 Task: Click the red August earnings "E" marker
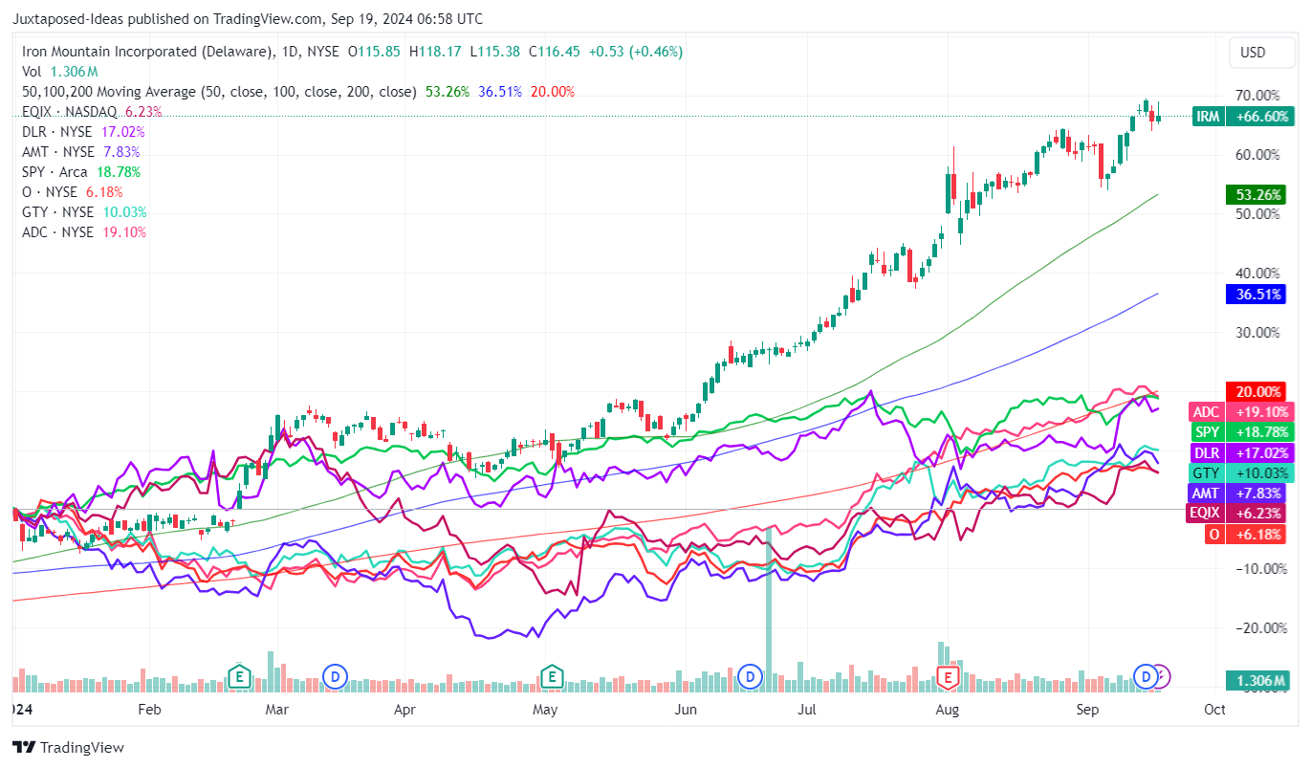948,676
